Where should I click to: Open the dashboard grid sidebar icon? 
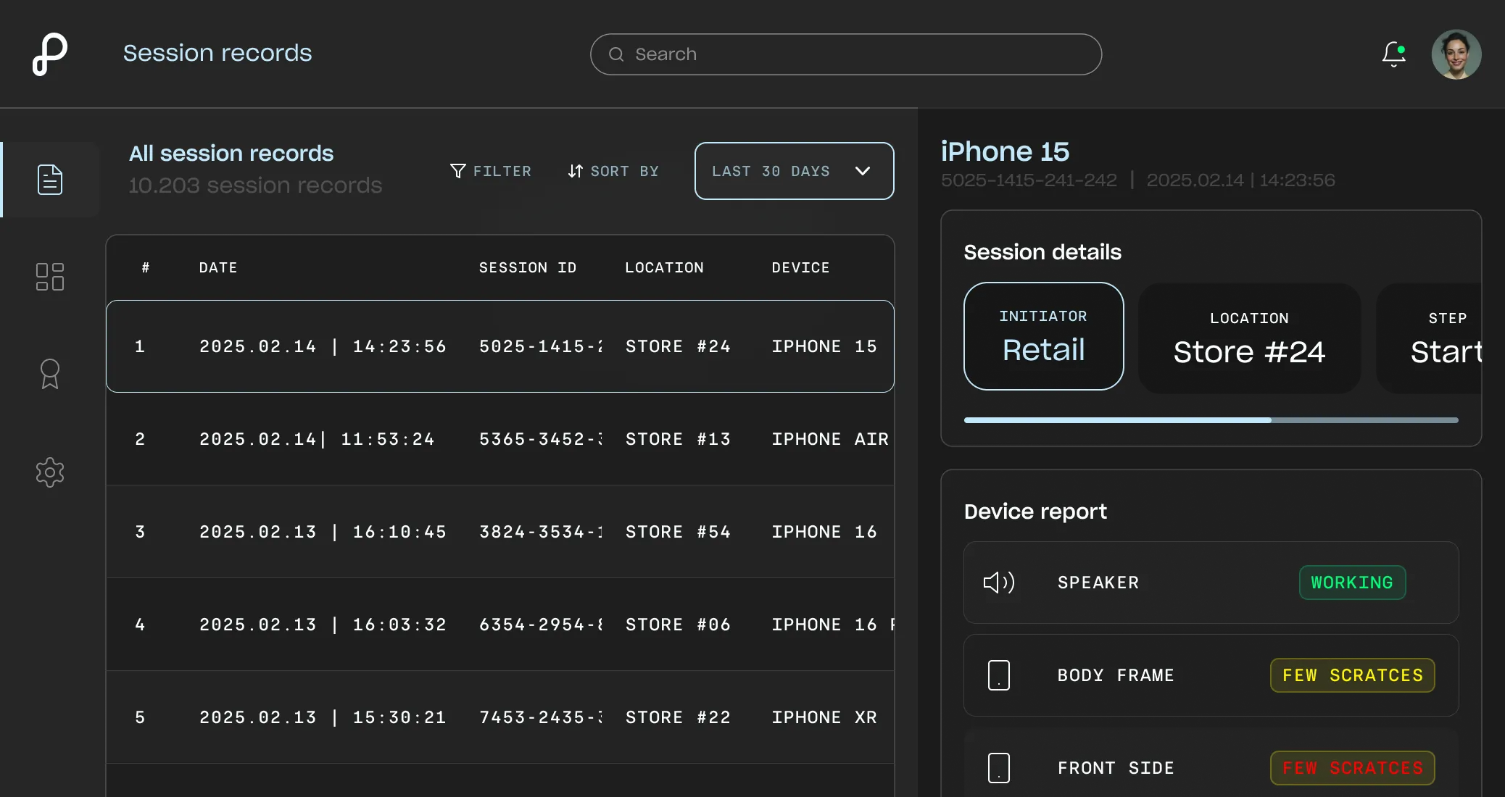point(50,277)
